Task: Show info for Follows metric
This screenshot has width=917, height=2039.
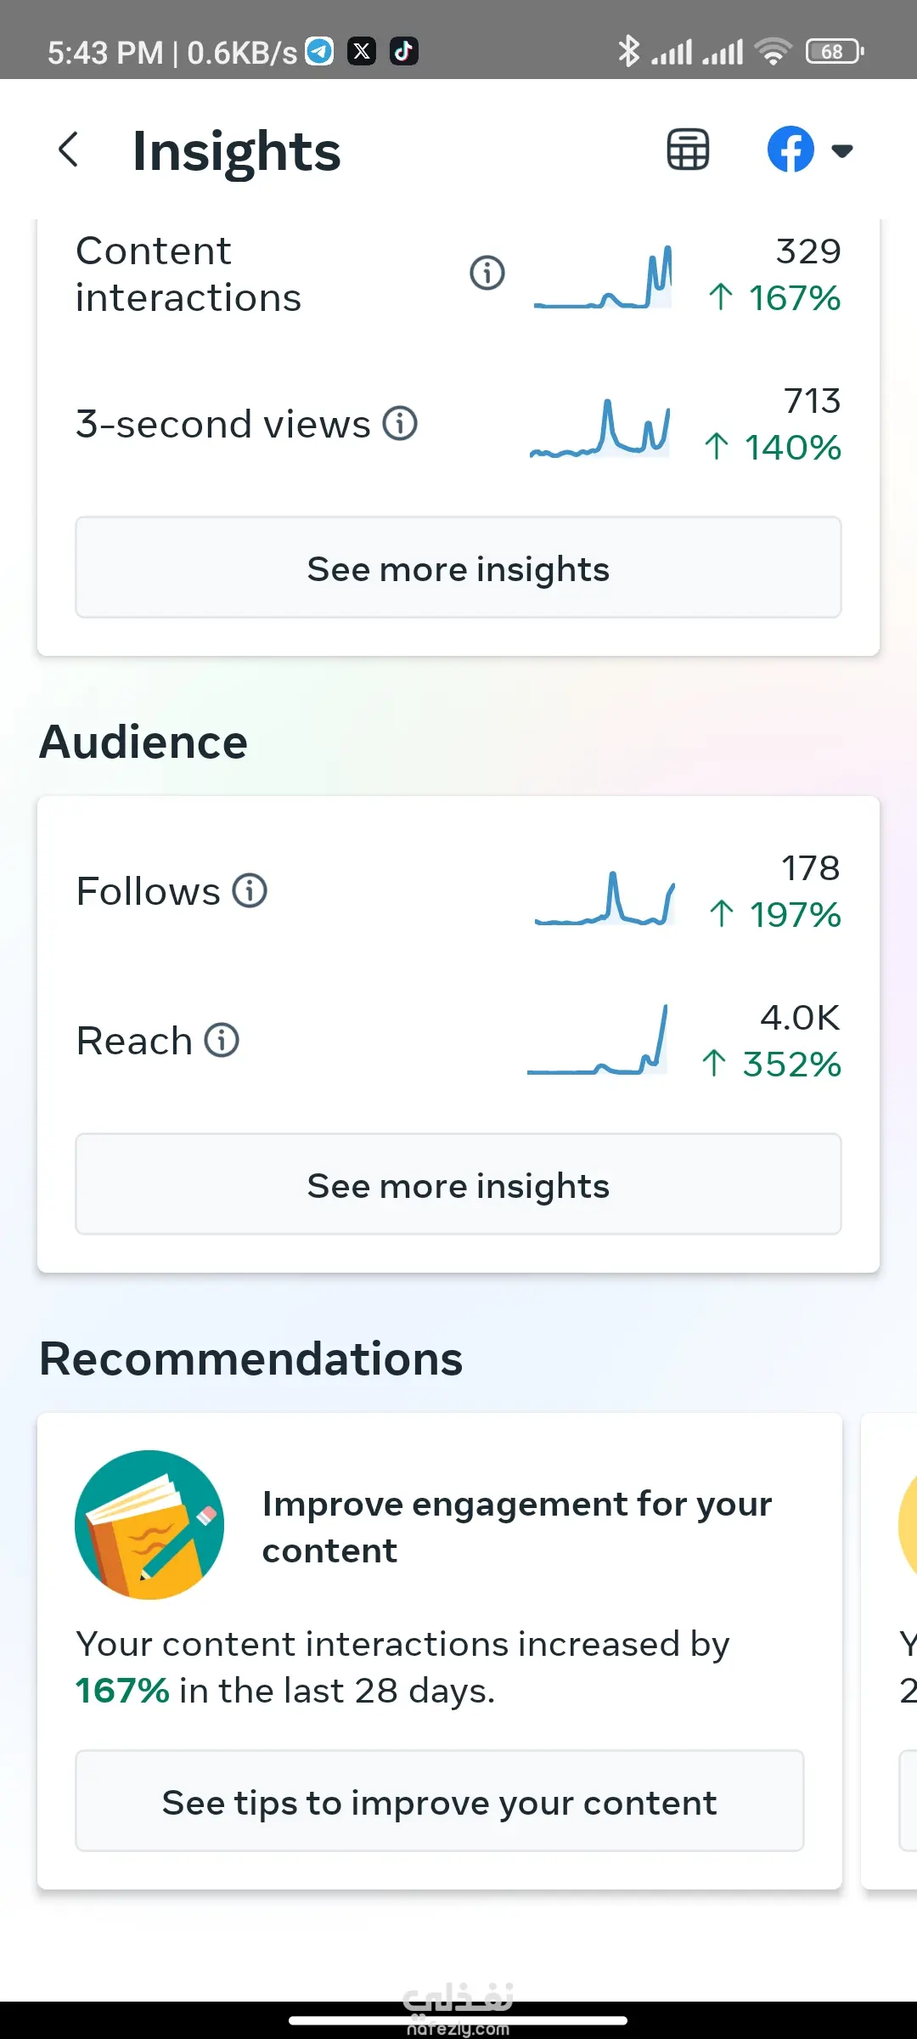Action: (250, 890)
